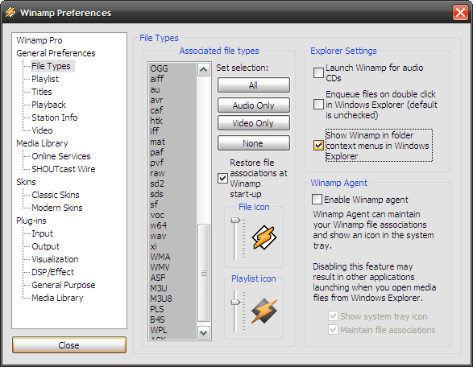Go to Plug-ins Visualization section
Image resolution: width=473 pixels, height=367 pixels.
(x=55, y=259)
